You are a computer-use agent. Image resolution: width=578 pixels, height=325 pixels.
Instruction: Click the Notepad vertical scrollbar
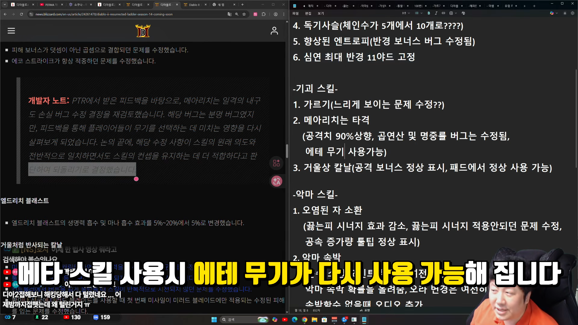point(576,119)
